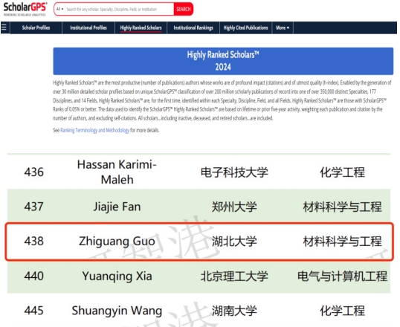Click the red SEARCH button

pos(184,9)
